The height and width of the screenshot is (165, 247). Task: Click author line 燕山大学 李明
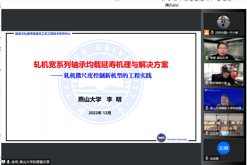100,99
